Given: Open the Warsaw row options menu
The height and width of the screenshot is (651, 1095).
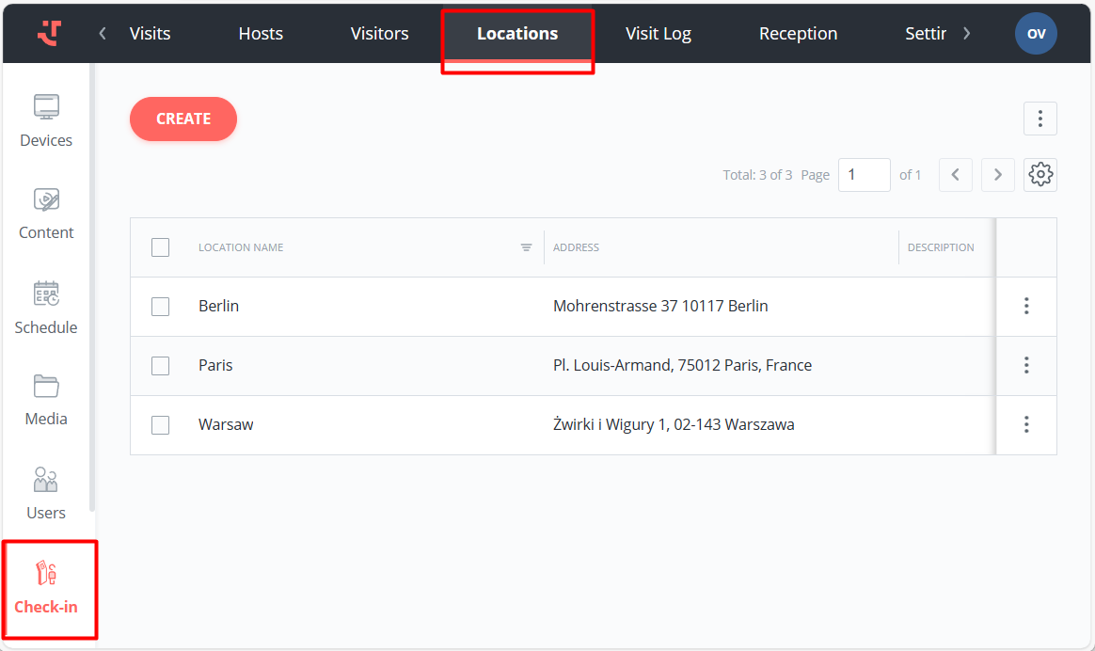Looking at the screenshot, I should pos(1026,425).
